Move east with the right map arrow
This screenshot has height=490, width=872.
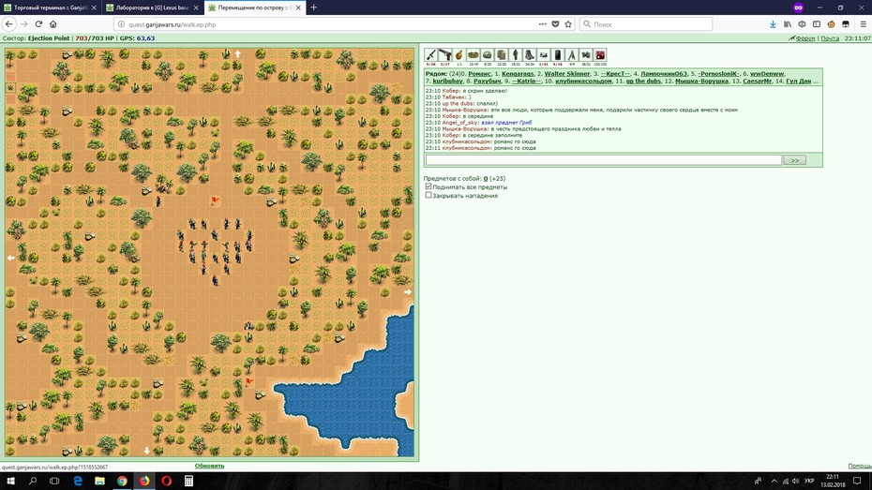(408, 291)
